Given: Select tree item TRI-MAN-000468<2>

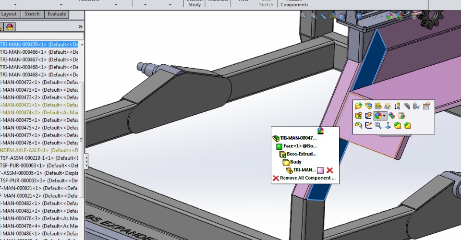Looking at the screenshot, I should tap(39, 75).
